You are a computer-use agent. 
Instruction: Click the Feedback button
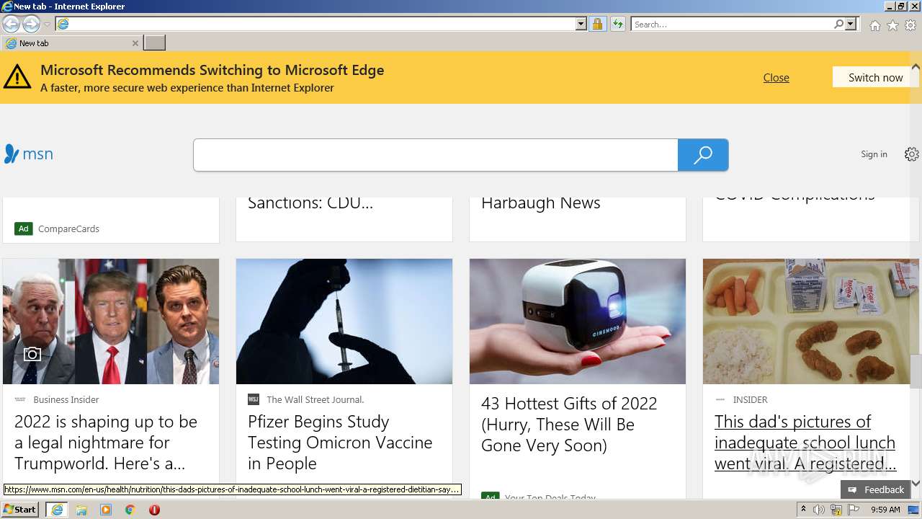(x=874, y=489)
